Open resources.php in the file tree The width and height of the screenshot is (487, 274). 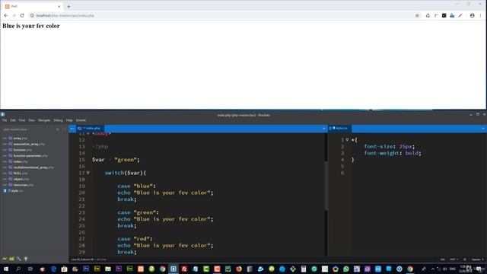24,185
